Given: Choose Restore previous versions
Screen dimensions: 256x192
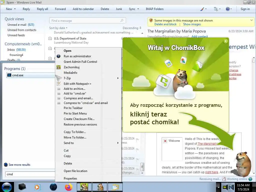Looking at the screenshot, I should 80,124.
